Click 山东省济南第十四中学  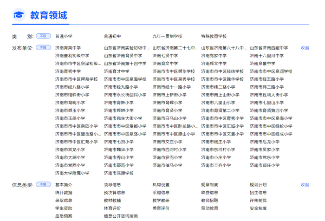125,64
